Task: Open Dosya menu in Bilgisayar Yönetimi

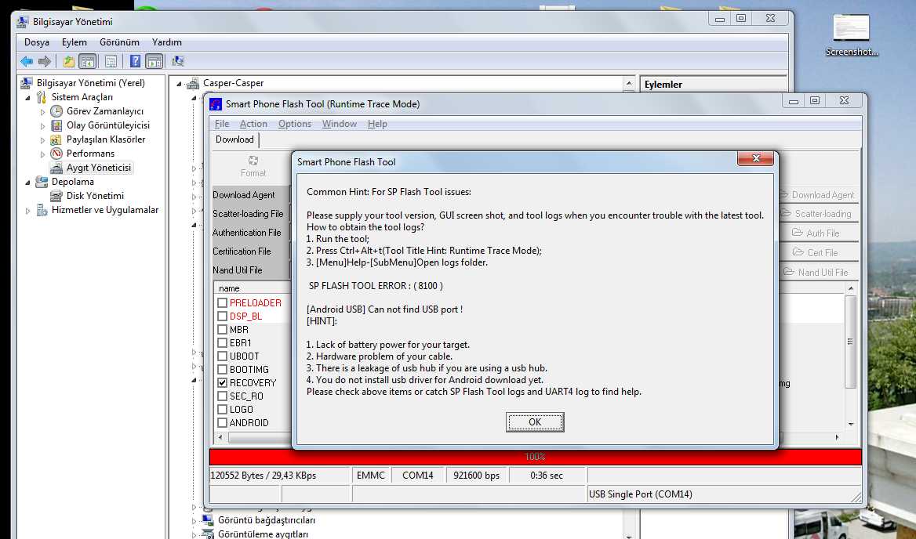Action: [x=37, y=42]
